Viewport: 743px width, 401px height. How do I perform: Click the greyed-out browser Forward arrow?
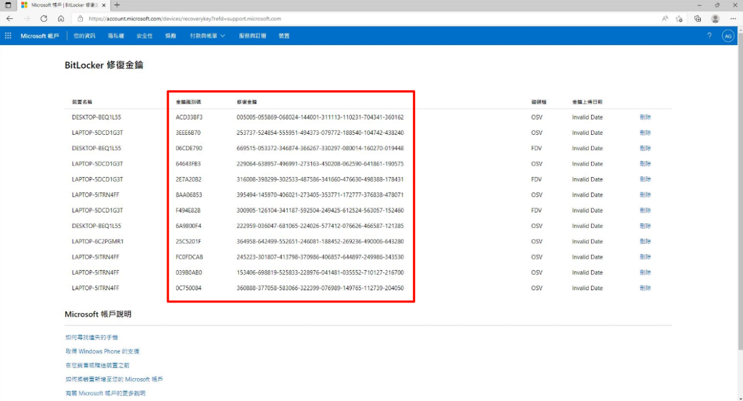(26, 19)
